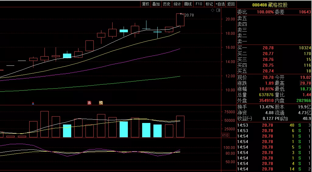312x172 pixels.
Task: Click the 20.78 high price annotation on chart
Action: tap(189, 15)
